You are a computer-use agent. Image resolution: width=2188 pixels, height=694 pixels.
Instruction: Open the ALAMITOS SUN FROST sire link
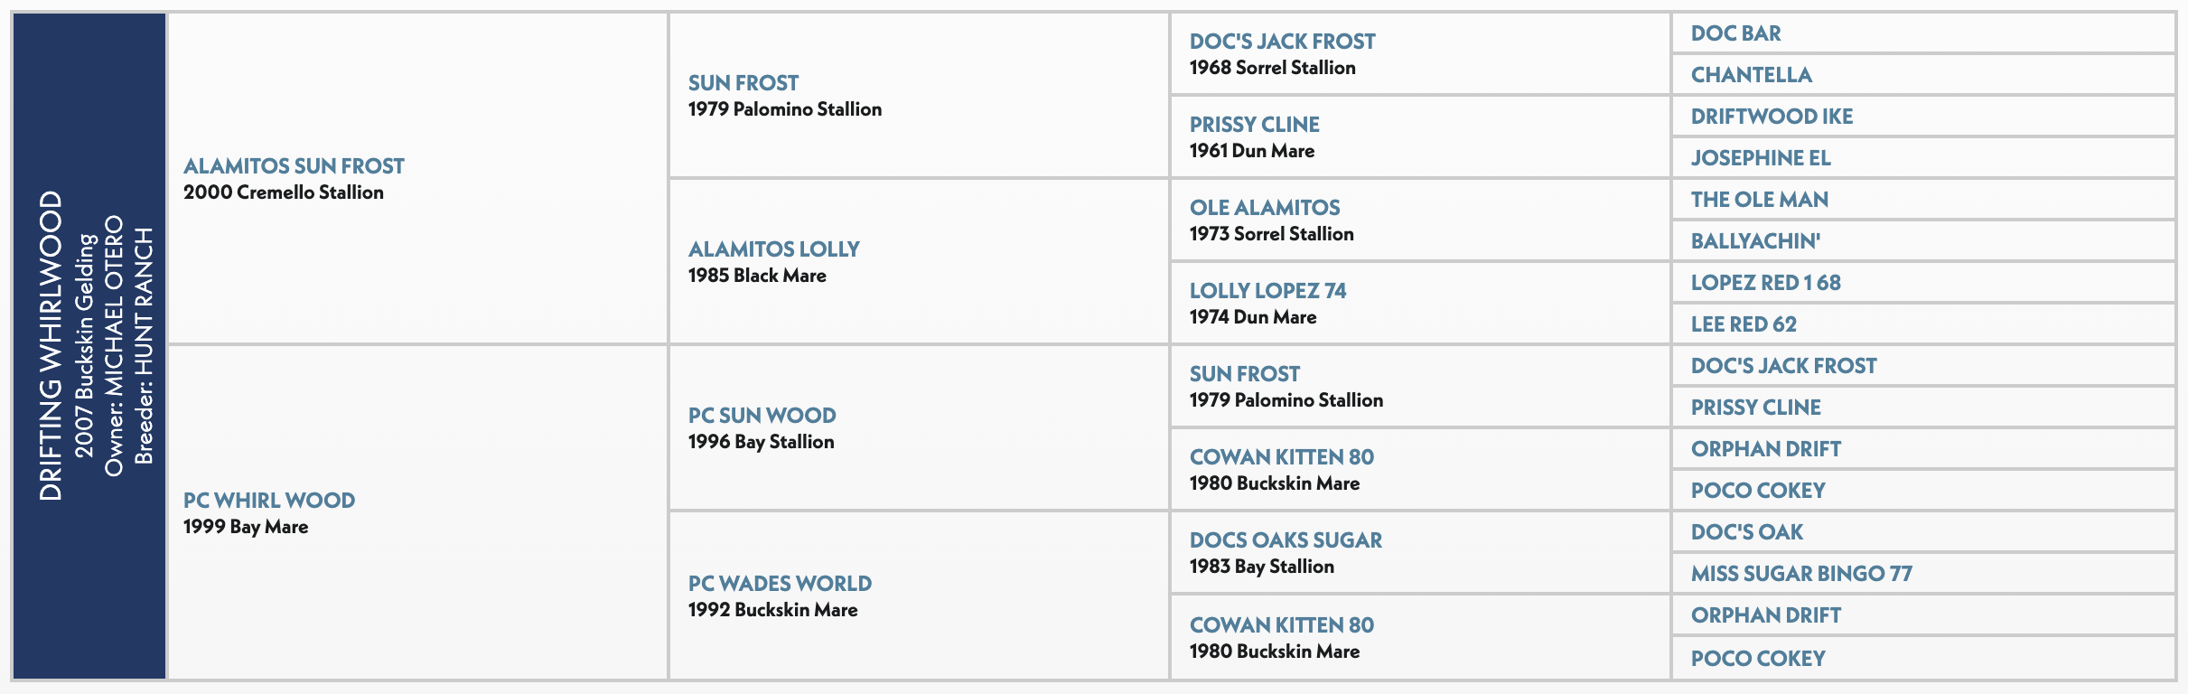tap(294, 166)
